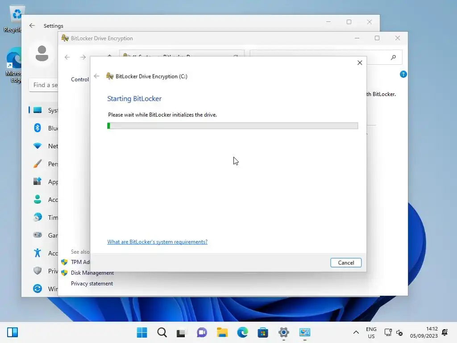This screenshot has width=457, height=343.
Task: Select Personalization brush icon in Settings
Action: click(x=37, y=163)
